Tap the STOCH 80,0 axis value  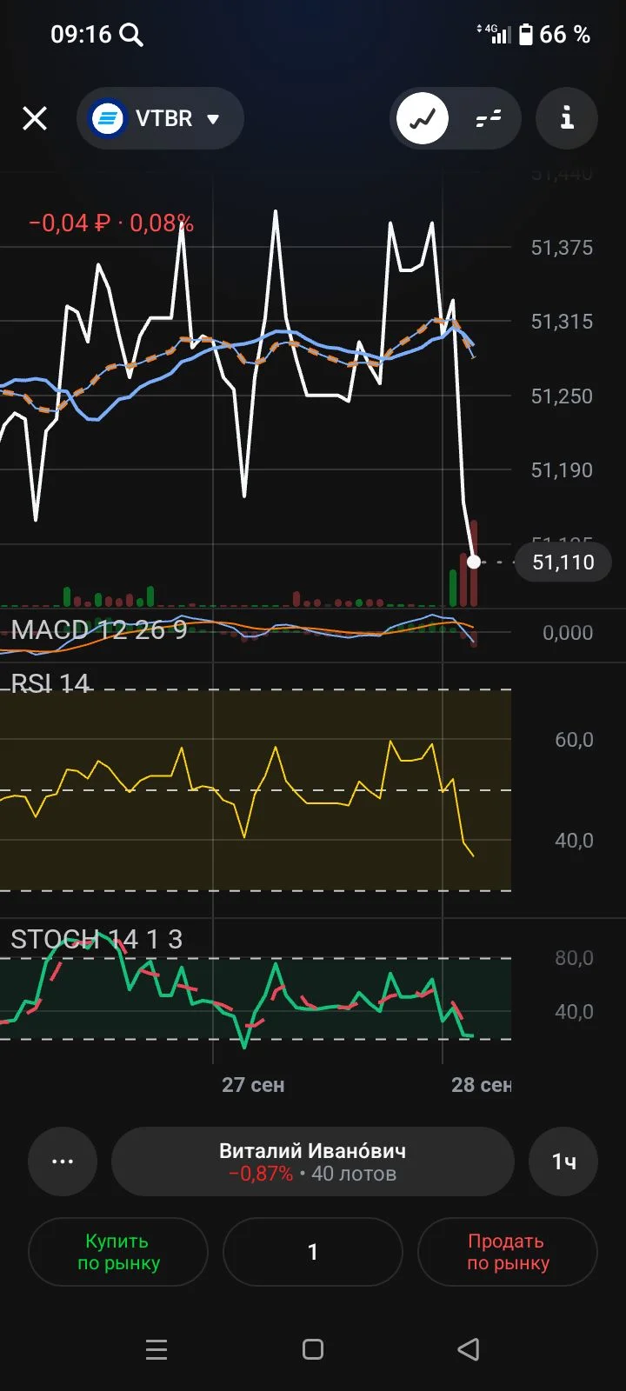574,958
